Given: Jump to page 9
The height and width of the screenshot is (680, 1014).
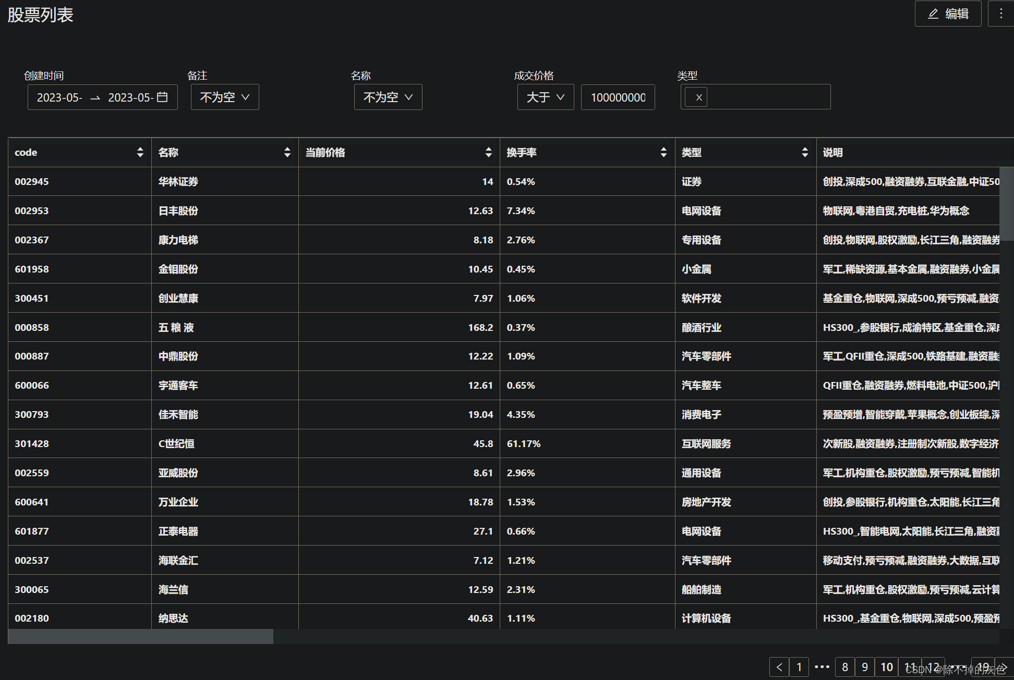Looking at the screenshot, I should [865, 667].
